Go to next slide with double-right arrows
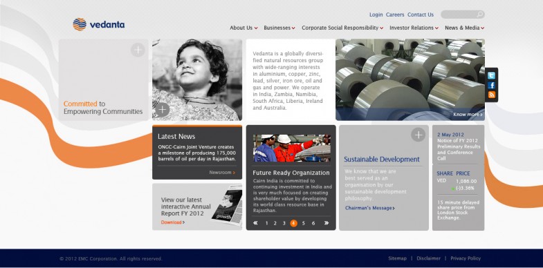The image size is (543, 268). tap(326, 223)
